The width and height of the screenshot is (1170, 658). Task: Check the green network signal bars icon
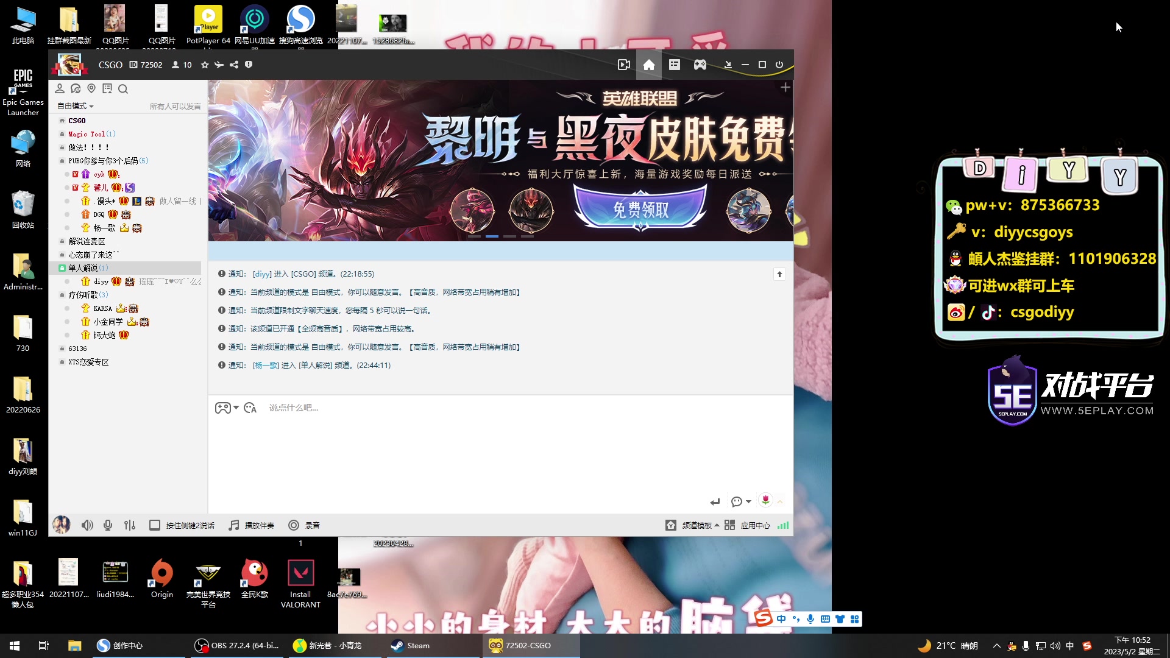pos(783,525)
